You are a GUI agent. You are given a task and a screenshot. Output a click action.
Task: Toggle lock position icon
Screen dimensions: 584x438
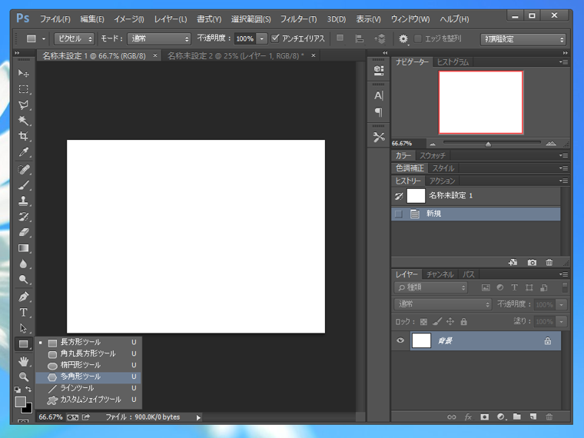450,321
